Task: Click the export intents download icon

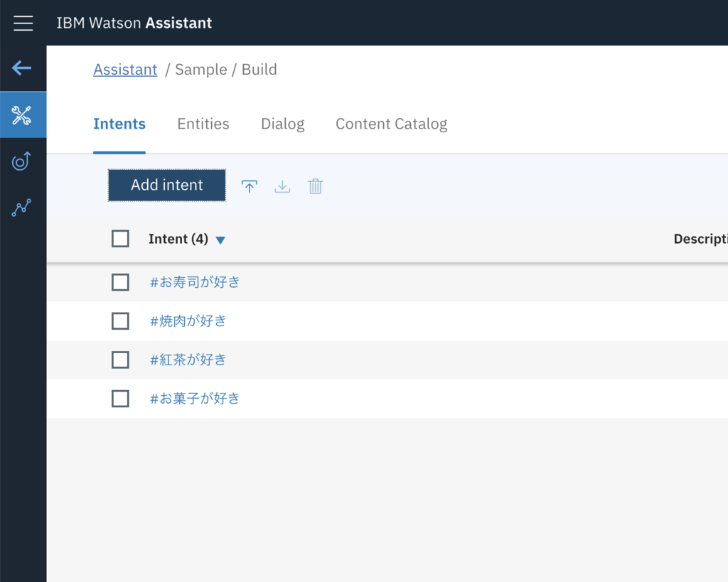Action: point(282,186)
